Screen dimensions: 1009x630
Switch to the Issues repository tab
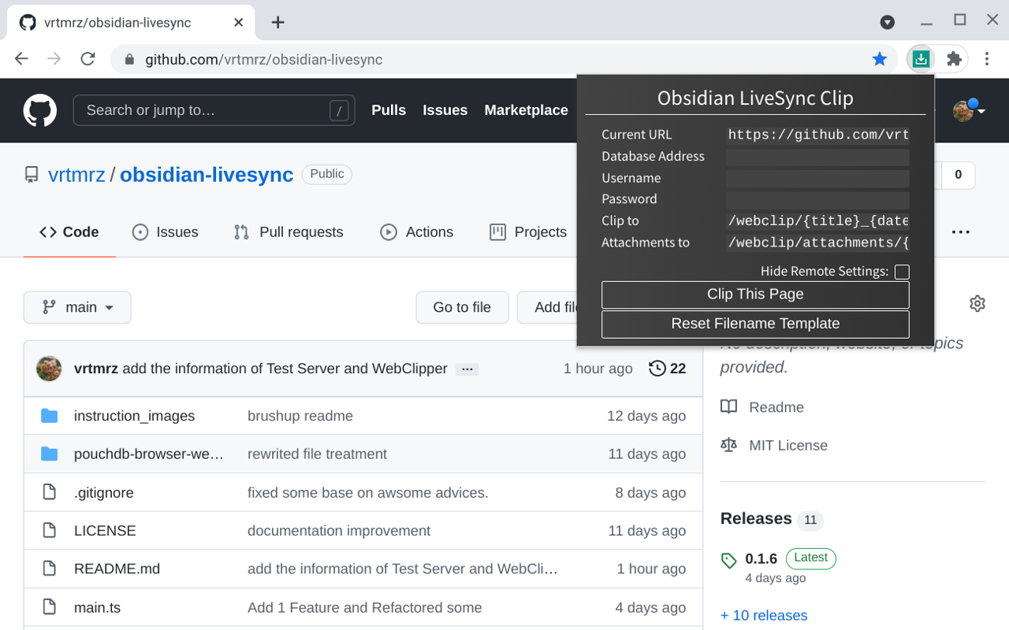(x=166, y=232)
